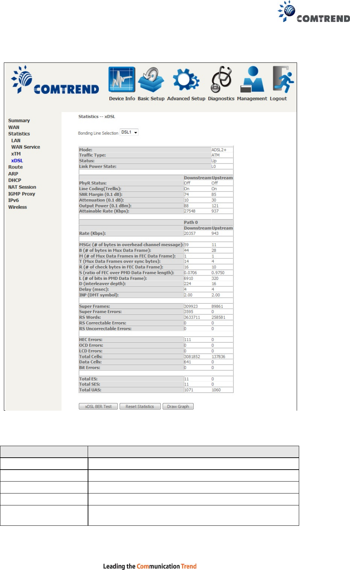Open xTM statistics
Viewport: 350px width, 570px height.
pyautogui.click(x=16, y=154)
